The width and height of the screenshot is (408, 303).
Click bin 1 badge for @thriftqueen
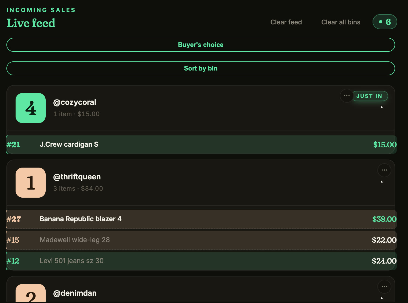coord(31,183)
